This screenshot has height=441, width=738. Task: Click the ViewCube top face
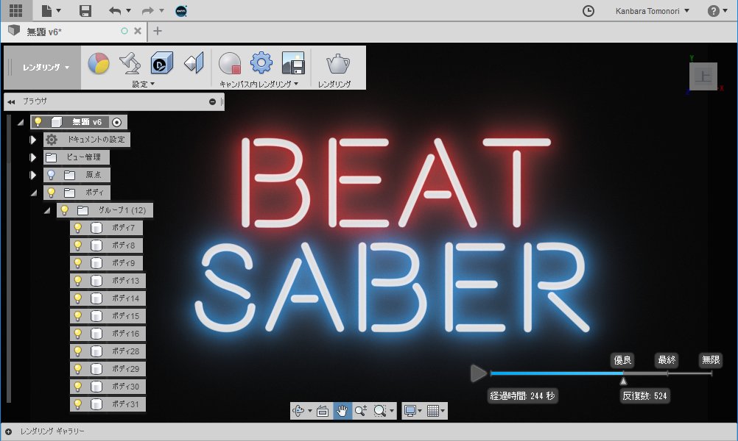[703, 76]
